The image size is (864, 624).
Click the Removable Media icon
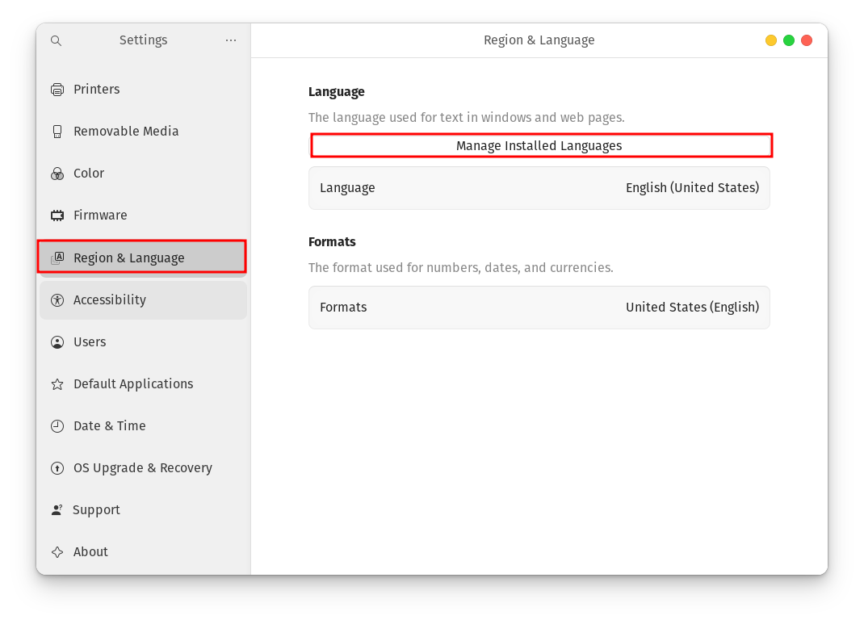(57, 131)
